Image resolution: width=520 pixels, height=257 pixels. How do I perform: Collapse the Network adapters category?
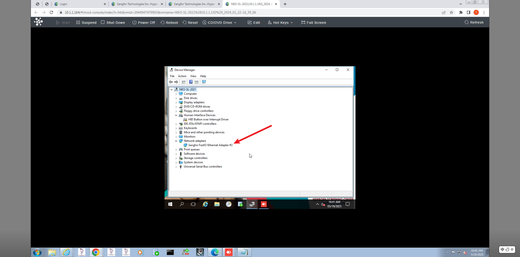point(176,141)
